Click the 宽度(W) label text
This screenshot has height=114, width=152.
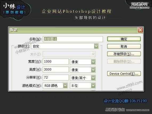35,62
